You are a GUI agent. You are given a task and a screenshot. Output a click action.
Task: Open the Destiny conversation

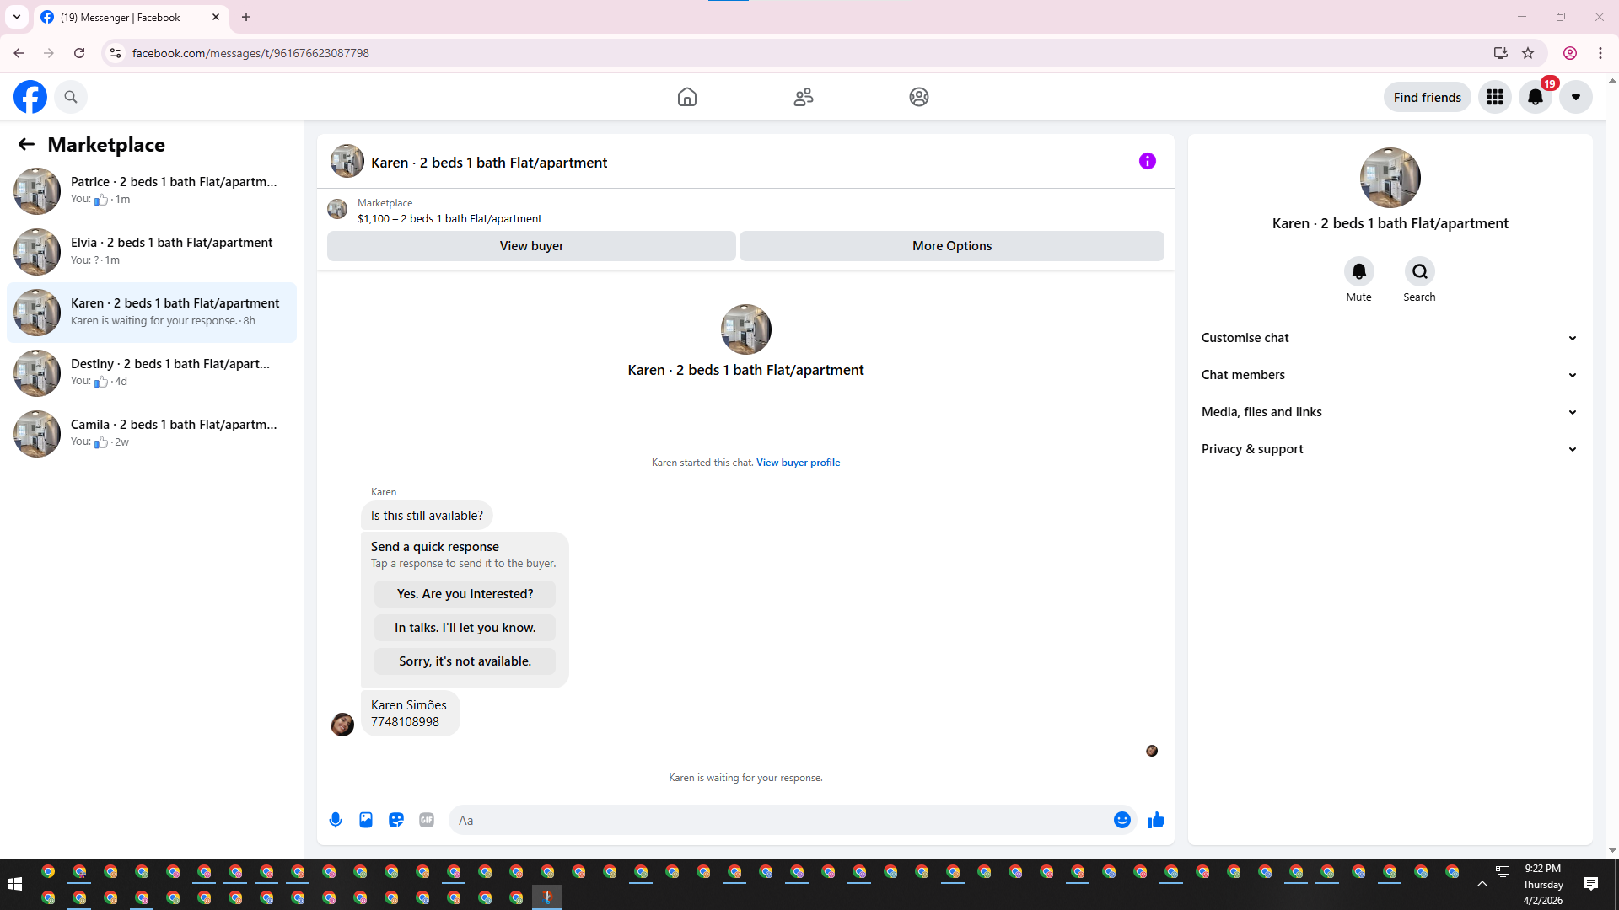click(152, 372)
